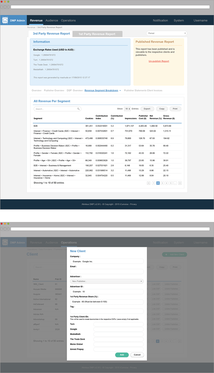Screen dimensions: 214x373
Task: Click Revenue in the upper window's top navigation
Action: point(36,20)
